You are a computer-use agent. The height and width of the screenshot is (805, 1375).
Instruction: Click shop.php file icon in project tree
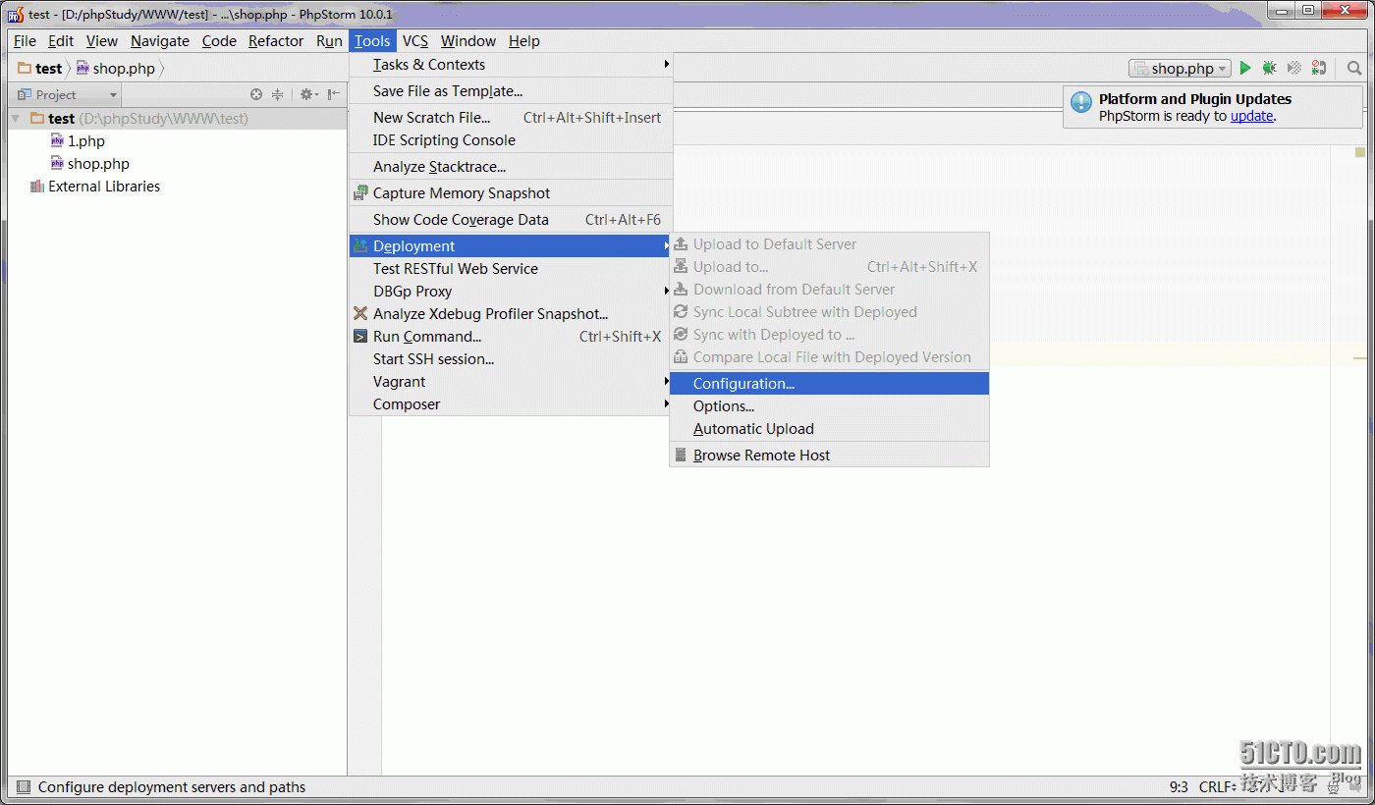point(57,163)
